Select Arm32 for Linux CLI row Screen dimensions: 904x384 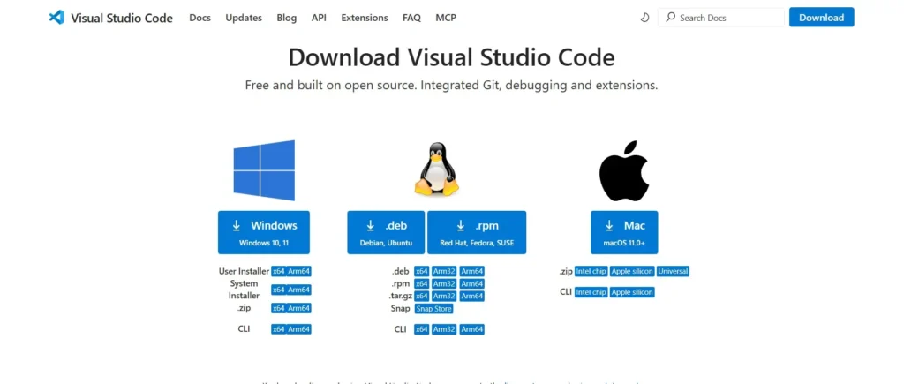click(x=445, y=329)
